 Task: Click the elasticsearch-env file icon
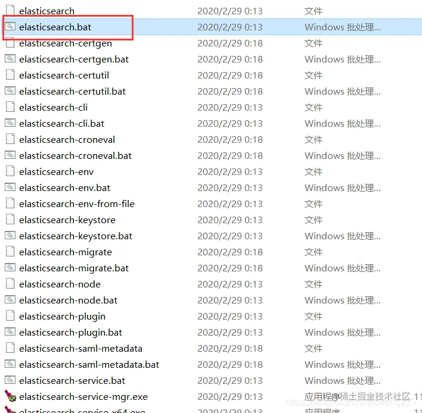pos(10,171)
